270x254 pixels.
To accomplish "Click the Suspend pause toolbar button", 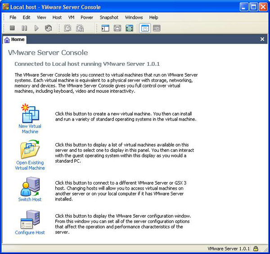I will 24,28.
